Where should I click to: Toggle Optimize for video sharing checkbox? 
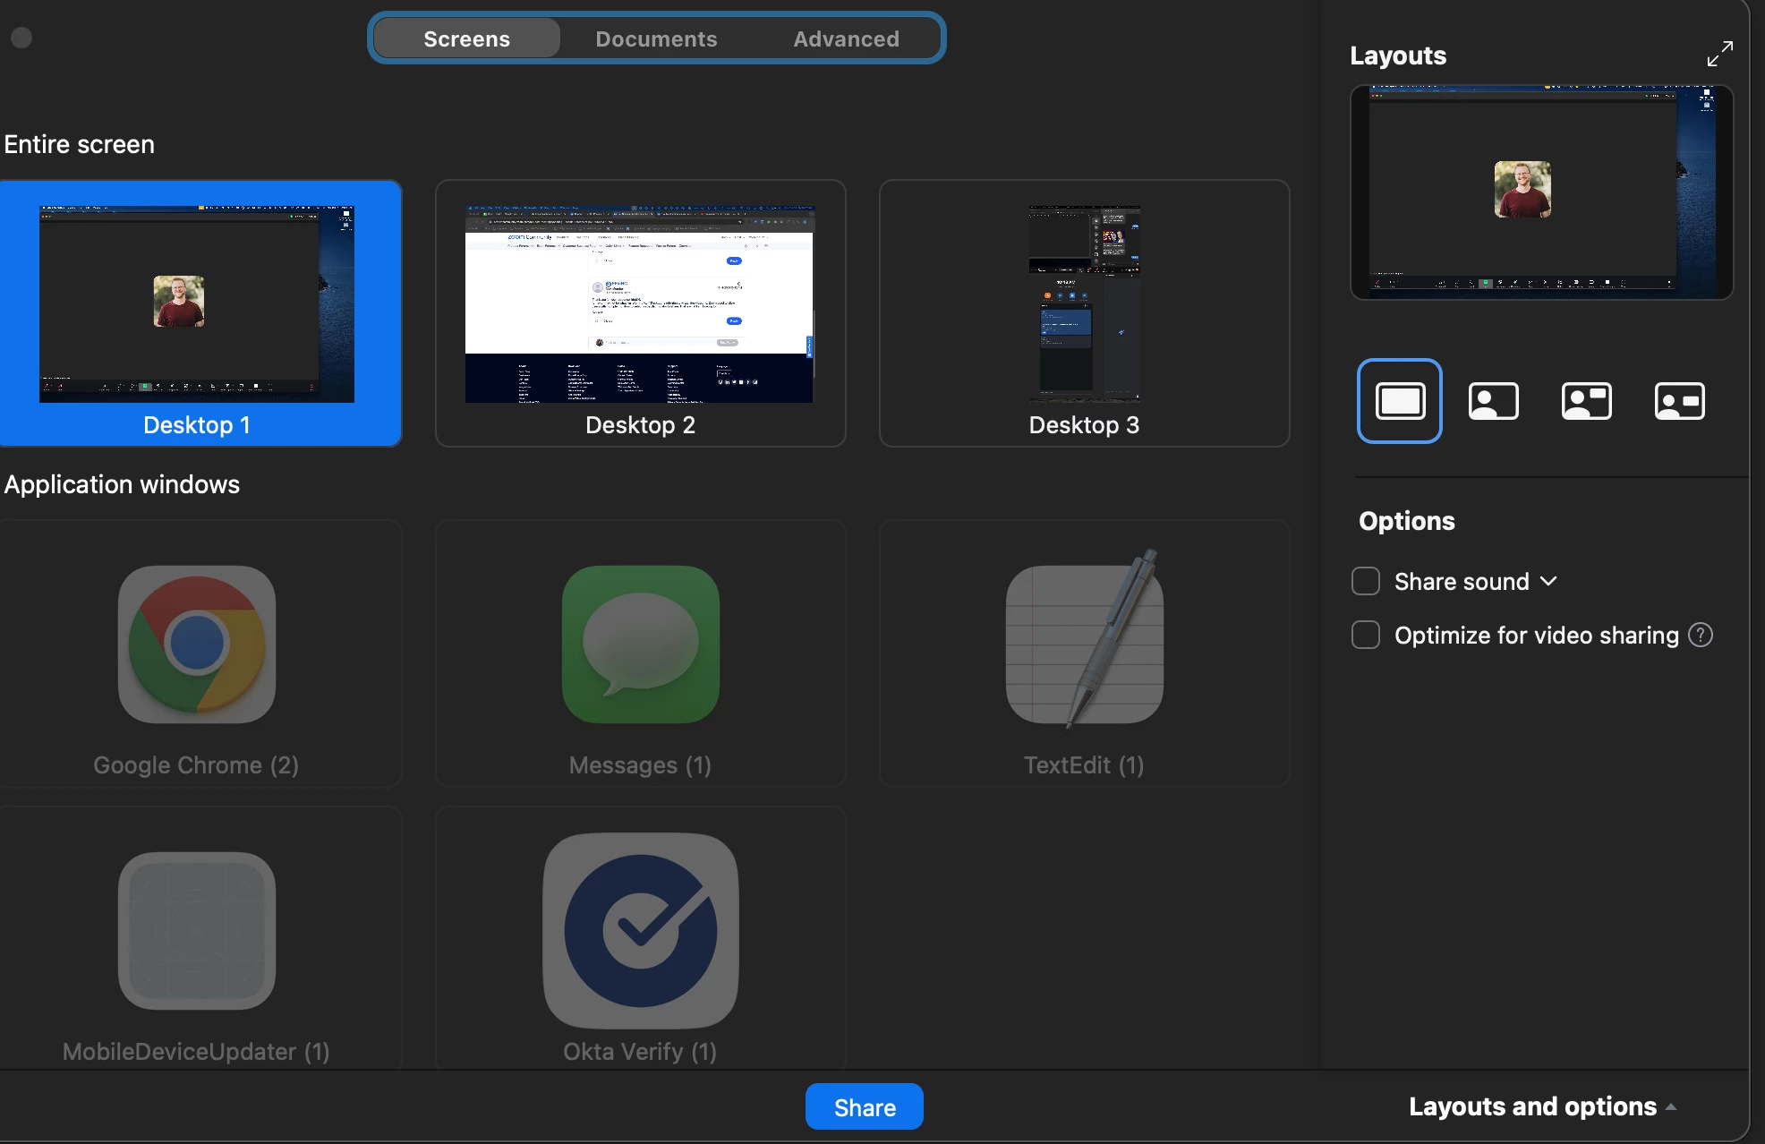point(1366,635)
